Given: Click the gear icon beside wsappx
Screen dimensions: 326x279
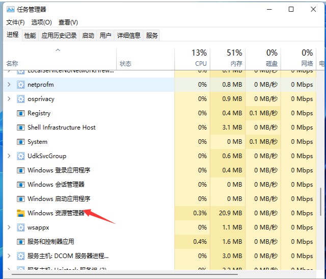Looking at the screenshot, I should pos(21,227).
